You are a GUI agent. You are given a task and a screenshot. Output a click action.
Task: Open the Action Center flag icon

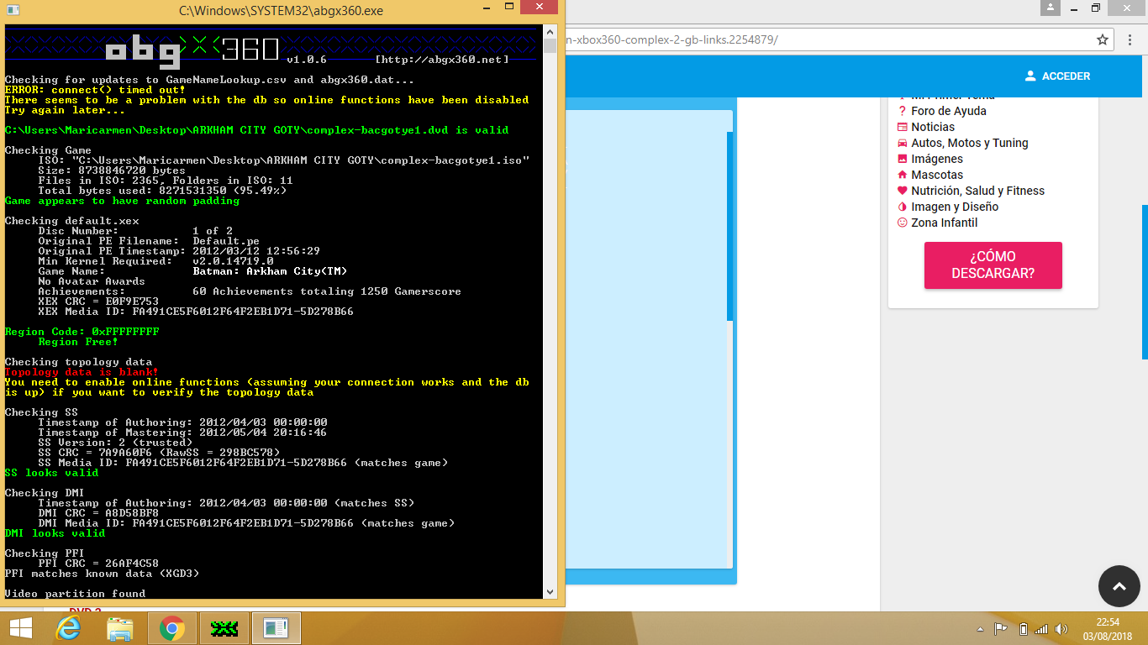pyautogui.click(x=1001, y=629)
